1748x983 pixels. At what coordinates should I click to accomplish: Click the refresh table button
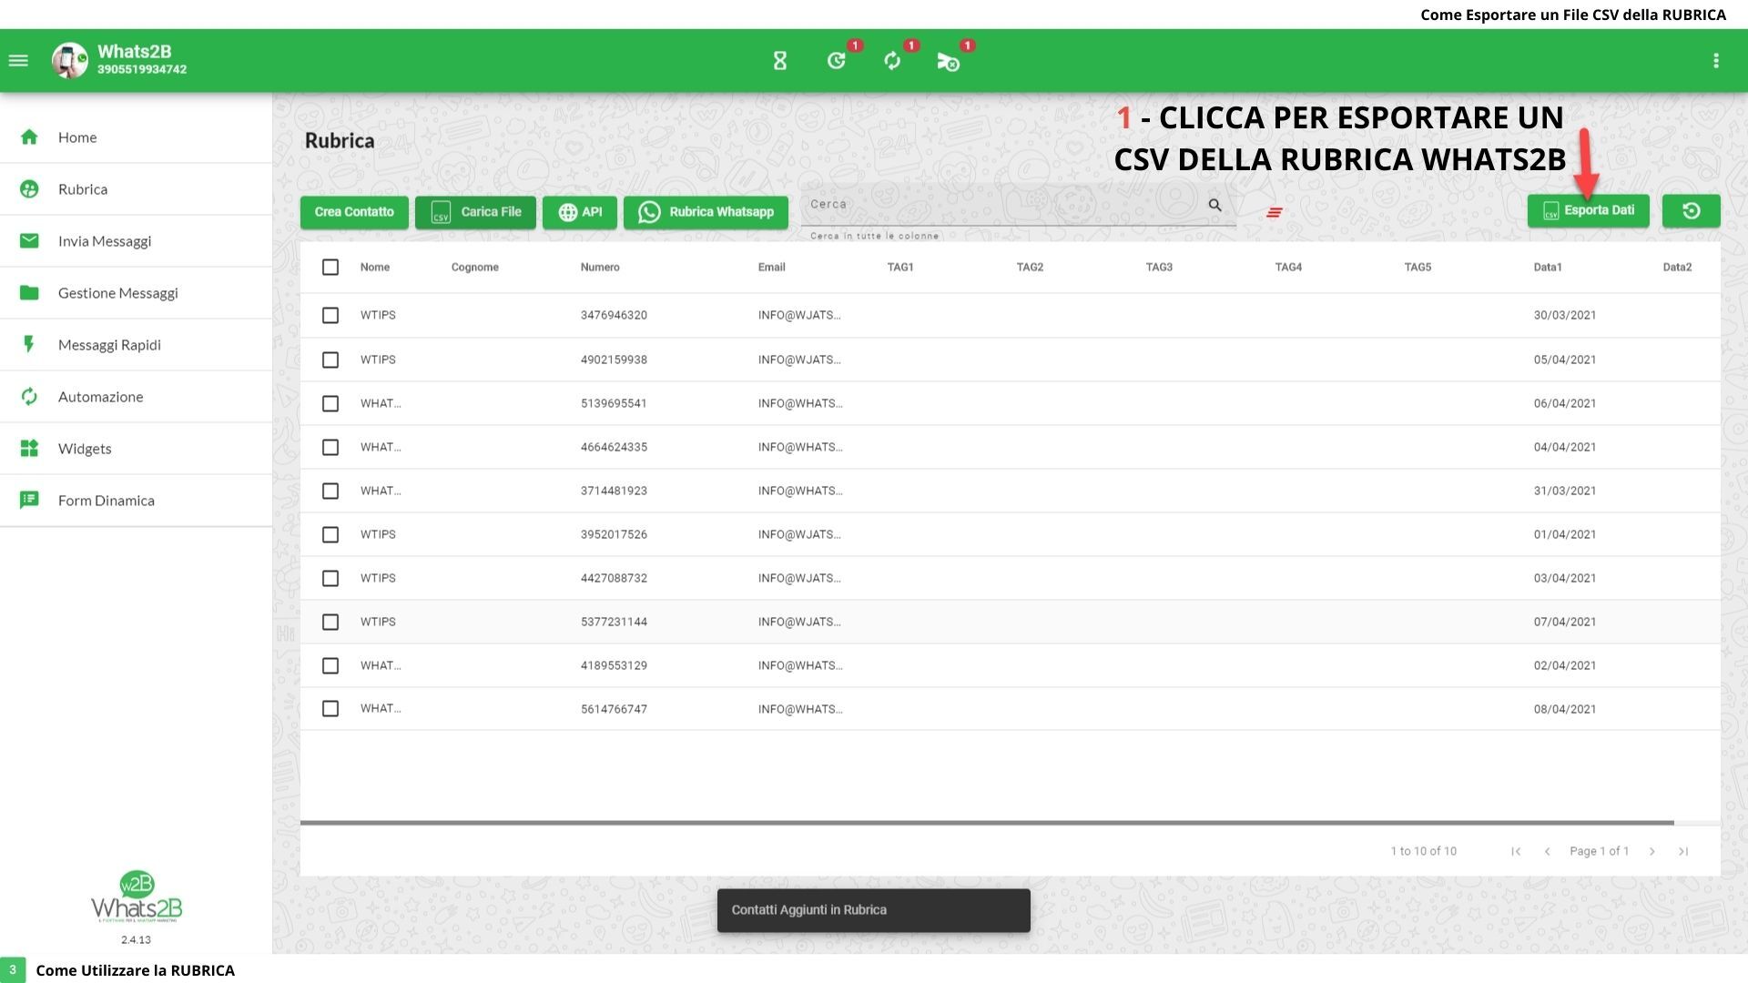1692,211
